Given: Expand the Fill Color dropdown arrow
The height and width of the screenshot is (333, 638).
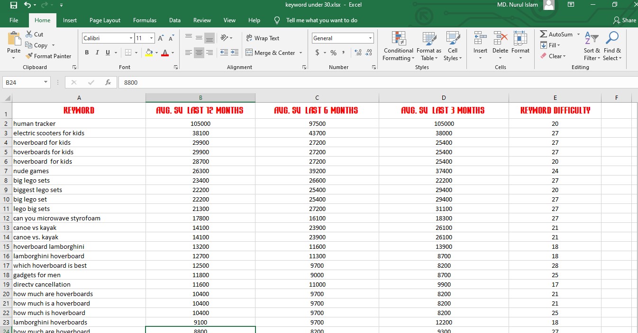Looking at the screenshot, I should (157, 53).
